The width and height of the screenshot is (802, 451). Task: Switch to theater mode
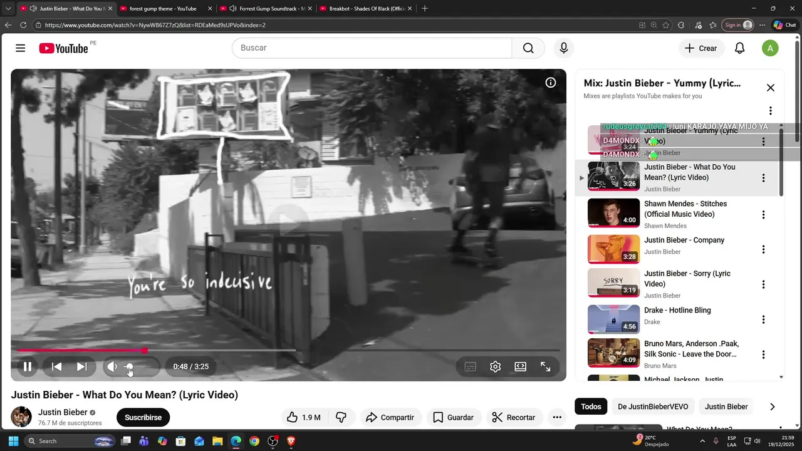pos(520,366)
